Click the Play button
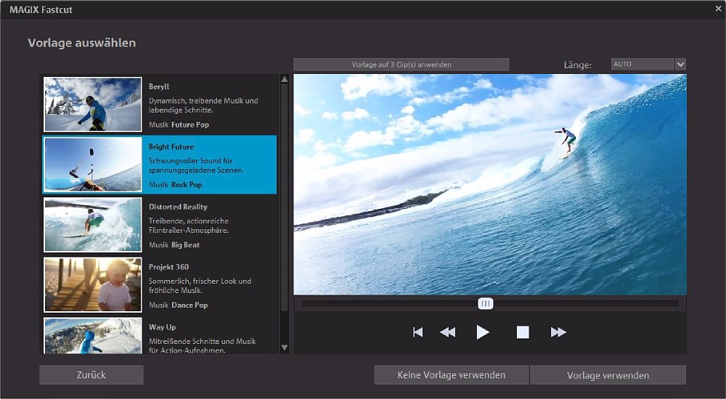Screen dimensions: 726x399 [x=483, y=332]
